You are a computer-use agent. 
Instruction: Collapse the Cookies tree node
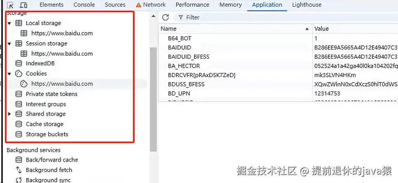pyautogui.click(x=9, y=74)
